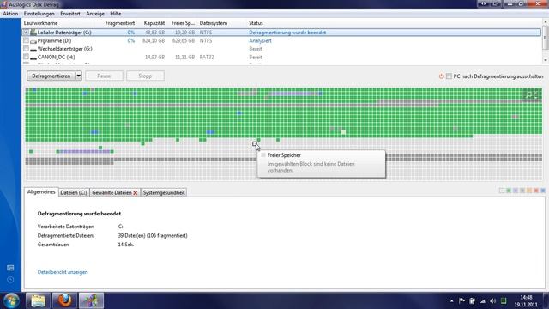Sort by the Fragmentiert column header

pos(120,23)
